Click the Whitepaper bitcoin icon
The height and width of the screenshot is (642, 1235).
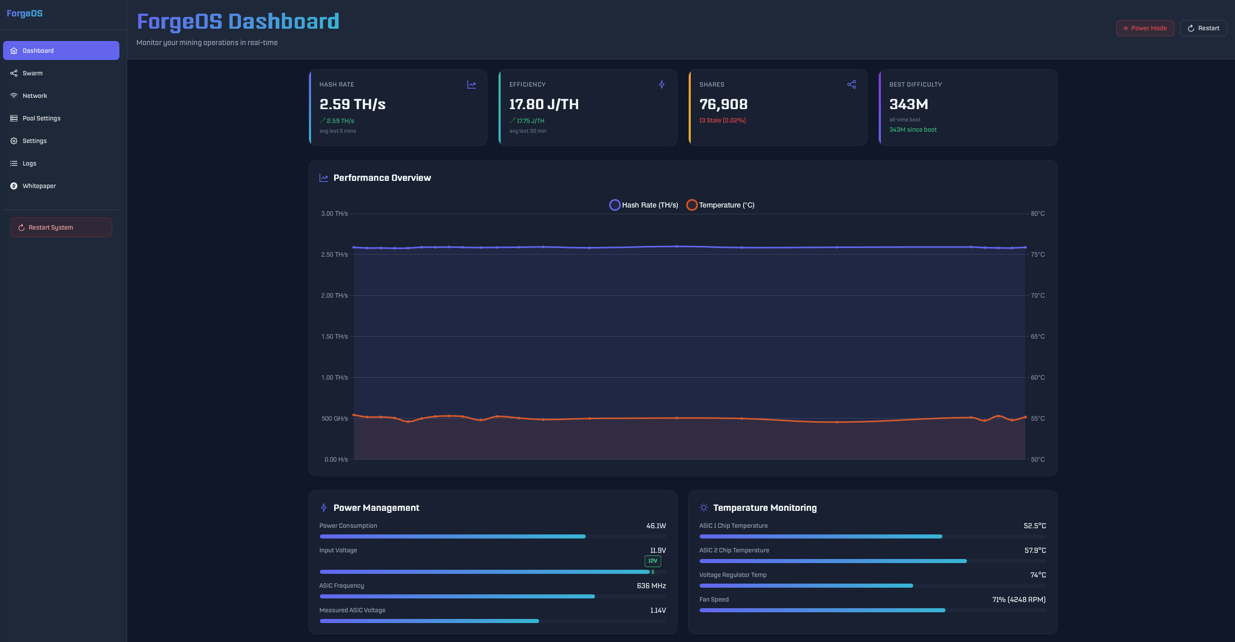[x=14, y=186]
